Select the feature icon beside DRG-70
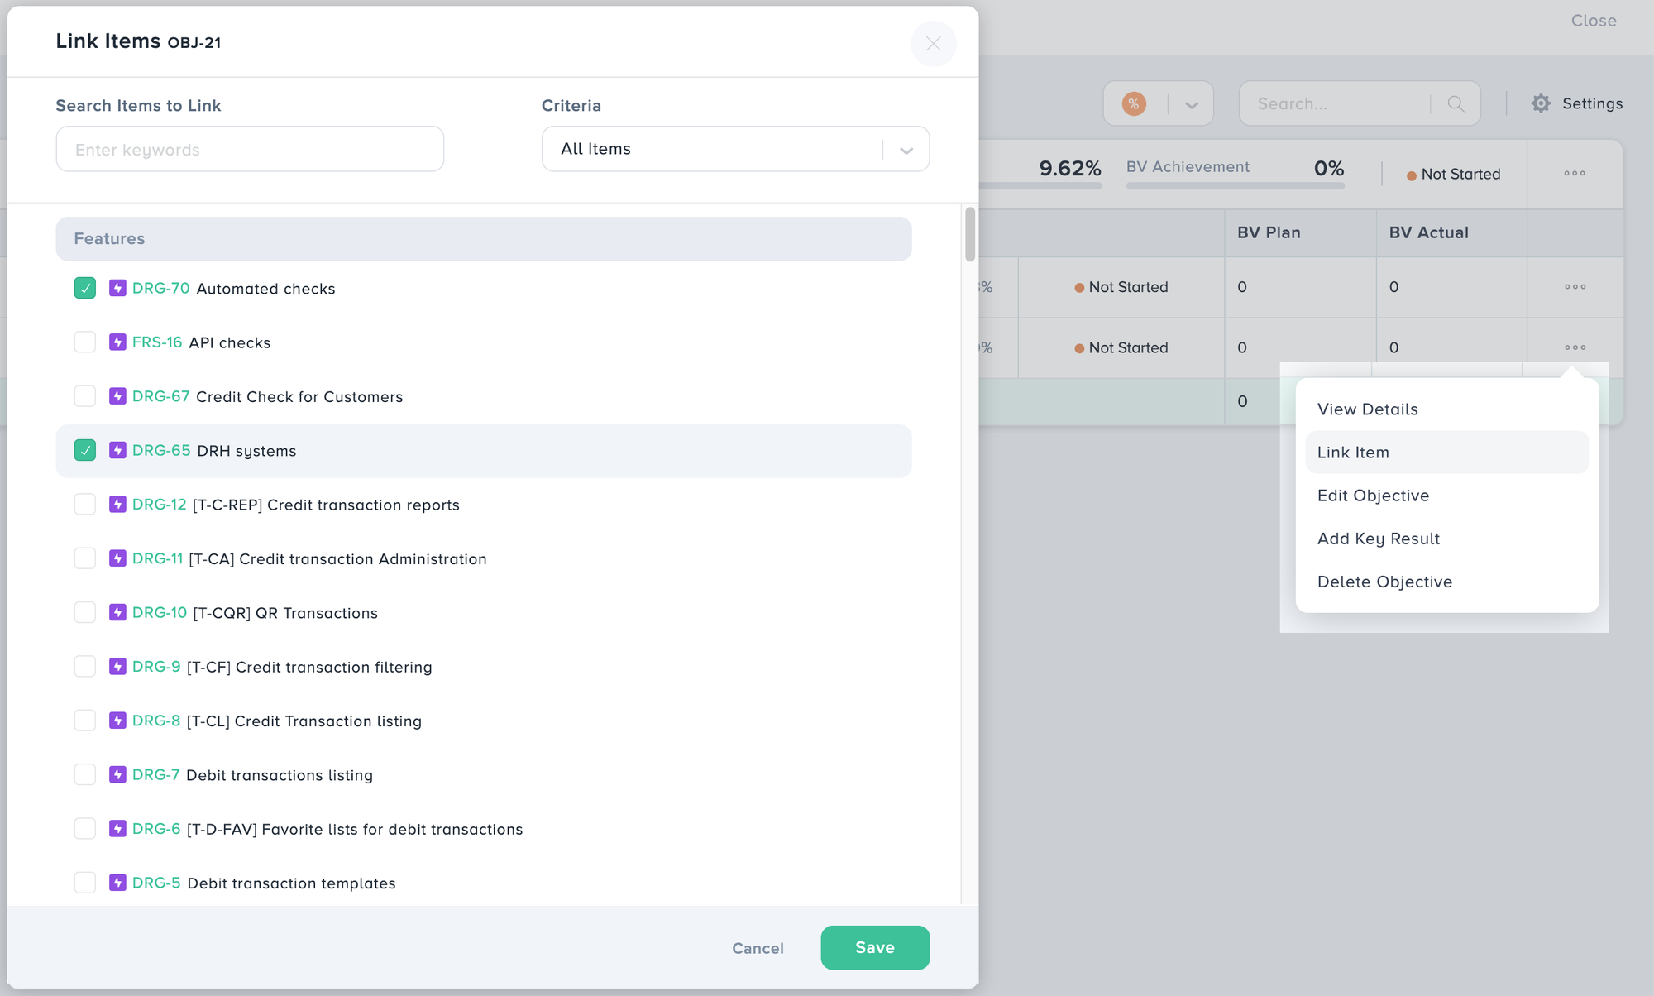Image resolution: width=1654 pixels, height=996 pixels. click(x=117, y=288)
